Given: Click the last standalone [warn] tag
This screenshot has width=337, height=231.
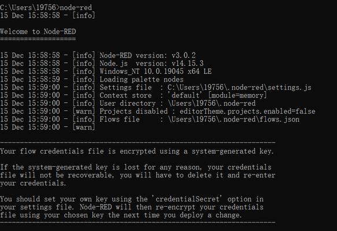Looking at the screenshot, I should point(84,127).
